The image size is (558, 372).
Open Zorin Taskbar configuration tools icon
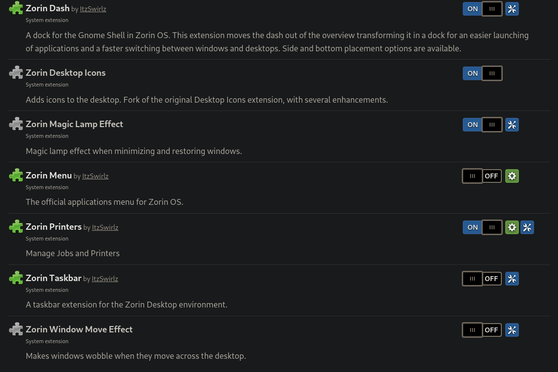coord(512,279)
